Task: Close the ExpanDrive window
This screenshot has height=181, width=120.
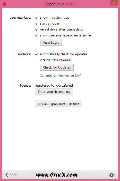Action: [114, 3]
